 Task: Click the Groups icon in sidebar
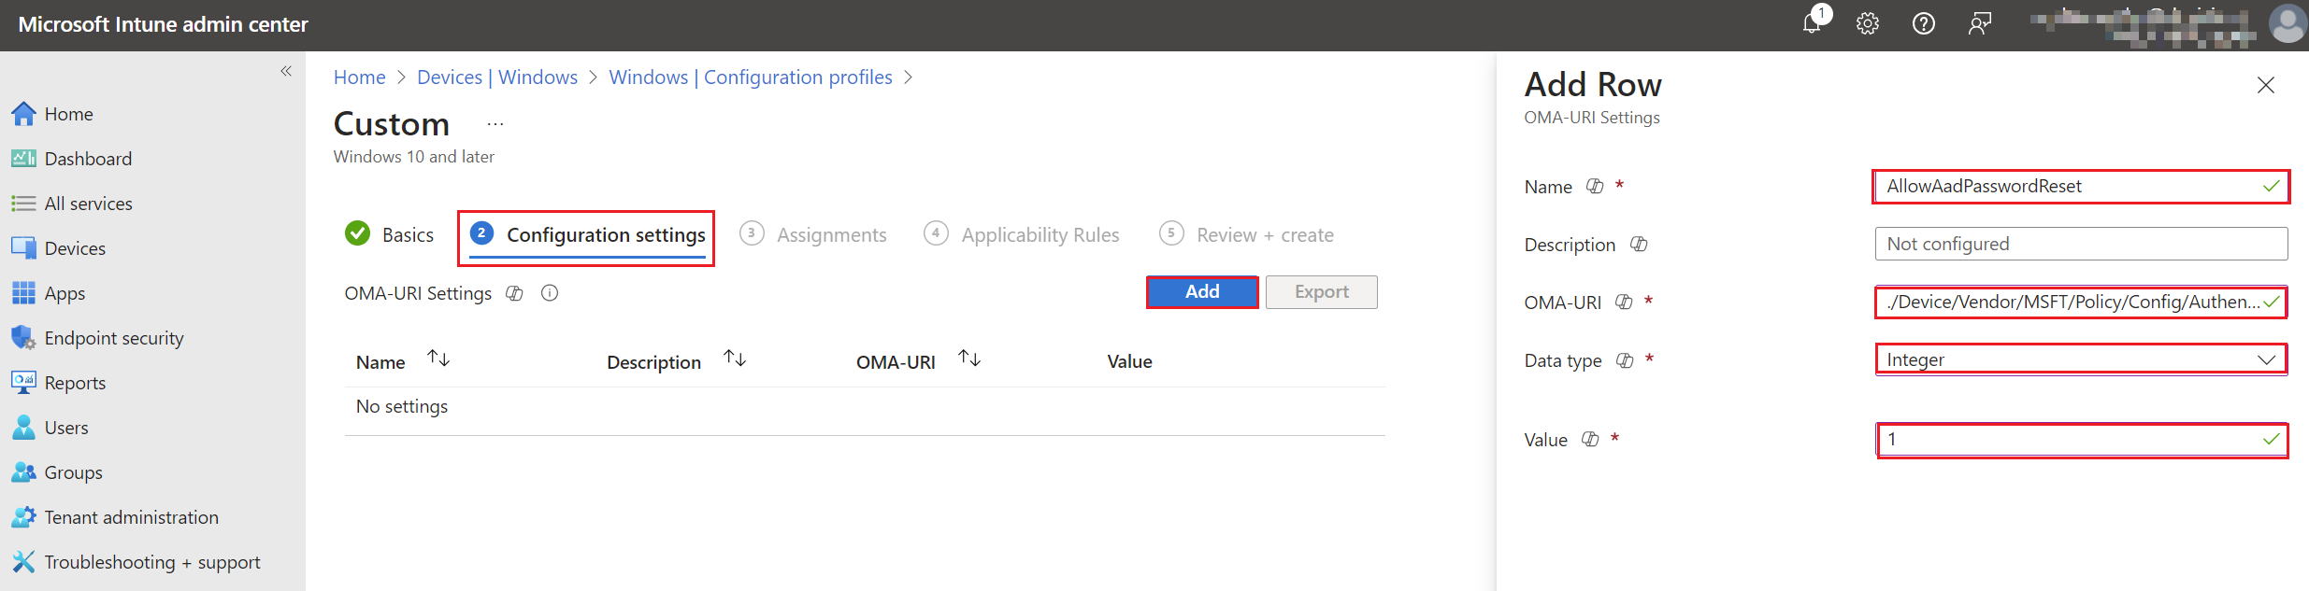click(23, 472)
